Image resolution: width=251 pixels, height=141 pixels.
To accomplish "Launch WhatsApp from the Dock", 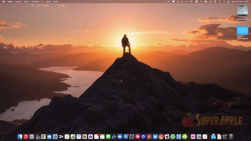I will pyautogui.click(x=173, y=137).
